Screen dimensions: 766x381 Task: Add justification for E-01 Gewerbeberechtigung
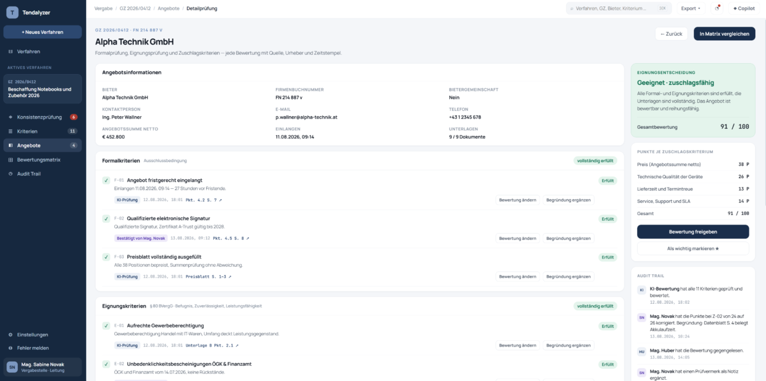tap(568, 345)
